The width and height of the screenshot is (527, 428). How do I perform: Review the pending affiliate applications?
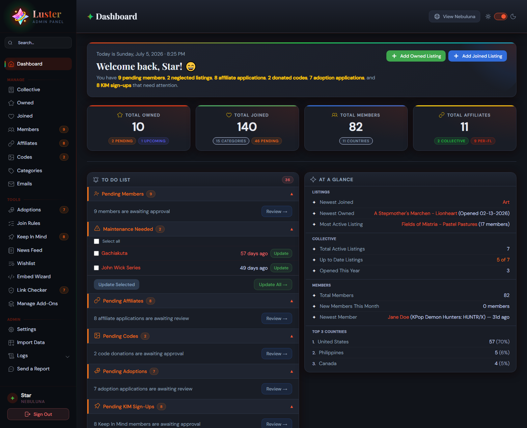pyautogui.click(x=277, y=318)
